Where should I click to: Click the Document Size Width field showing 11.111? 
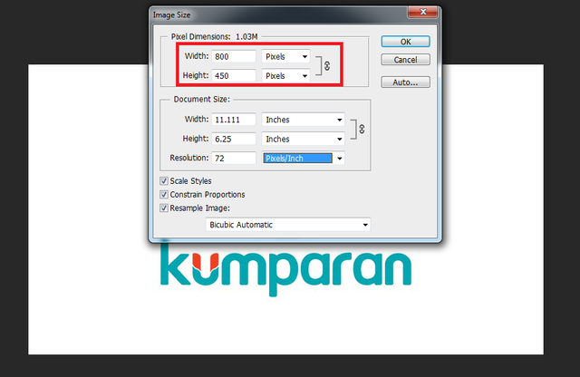[234, 120]
